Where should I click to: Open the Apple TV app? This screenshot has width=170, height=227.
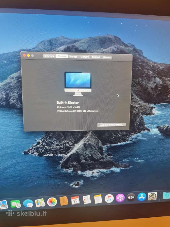pyautogui.click(x=131, y=197)
